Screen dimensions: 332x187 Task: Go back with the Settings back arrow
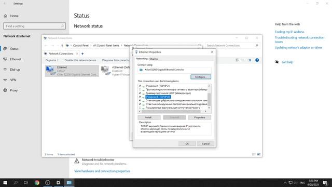click(5, 4)
